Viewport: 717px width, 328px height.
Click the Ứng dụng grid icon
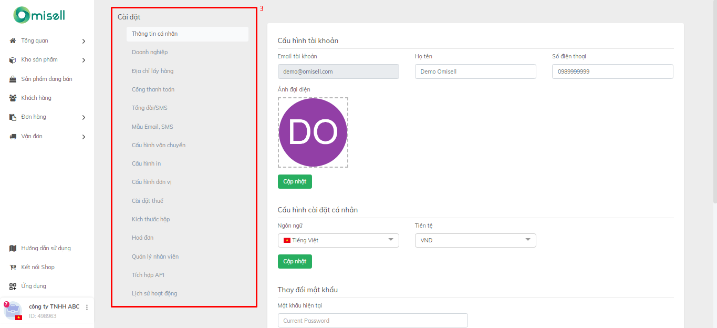coord(13,286)
